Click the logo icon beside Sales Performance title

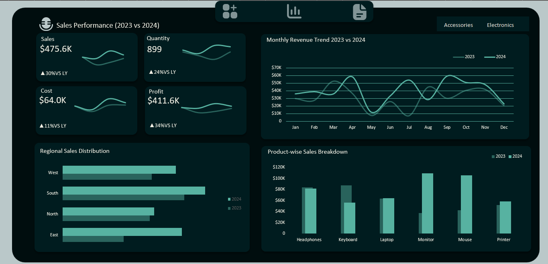(46, 24)
